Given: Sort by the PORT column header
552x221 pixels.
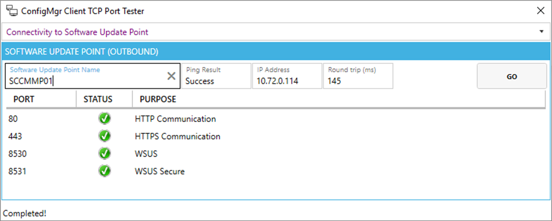Looking at the screenshot, I should coord(24,99).
